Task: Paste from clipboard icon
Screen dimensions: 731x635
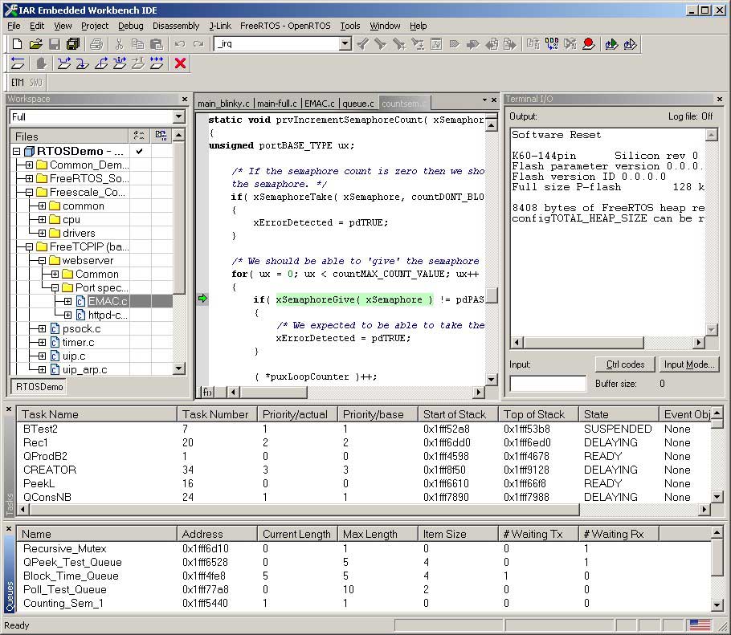Action: pyautogui.click(x=157, y=44)
